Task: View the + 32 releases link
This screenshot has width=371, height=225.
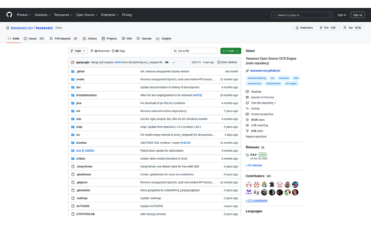Action: point(254,165)
